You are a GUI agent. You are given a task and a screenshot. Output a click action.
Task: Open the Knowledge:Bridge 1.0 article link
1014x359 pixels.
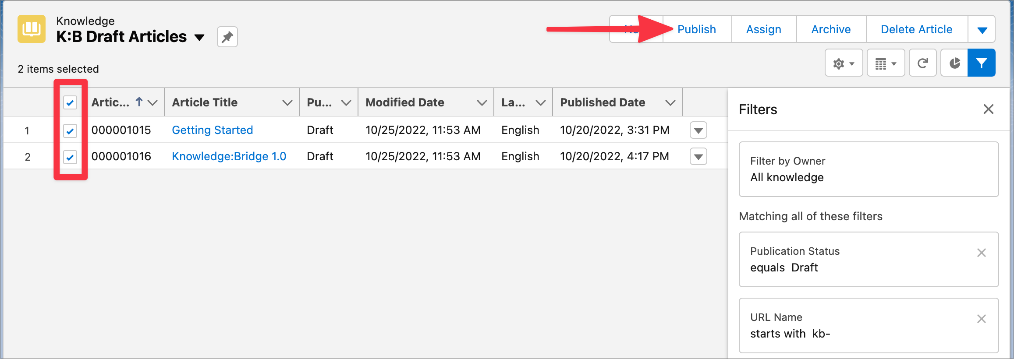click(229, 156)
